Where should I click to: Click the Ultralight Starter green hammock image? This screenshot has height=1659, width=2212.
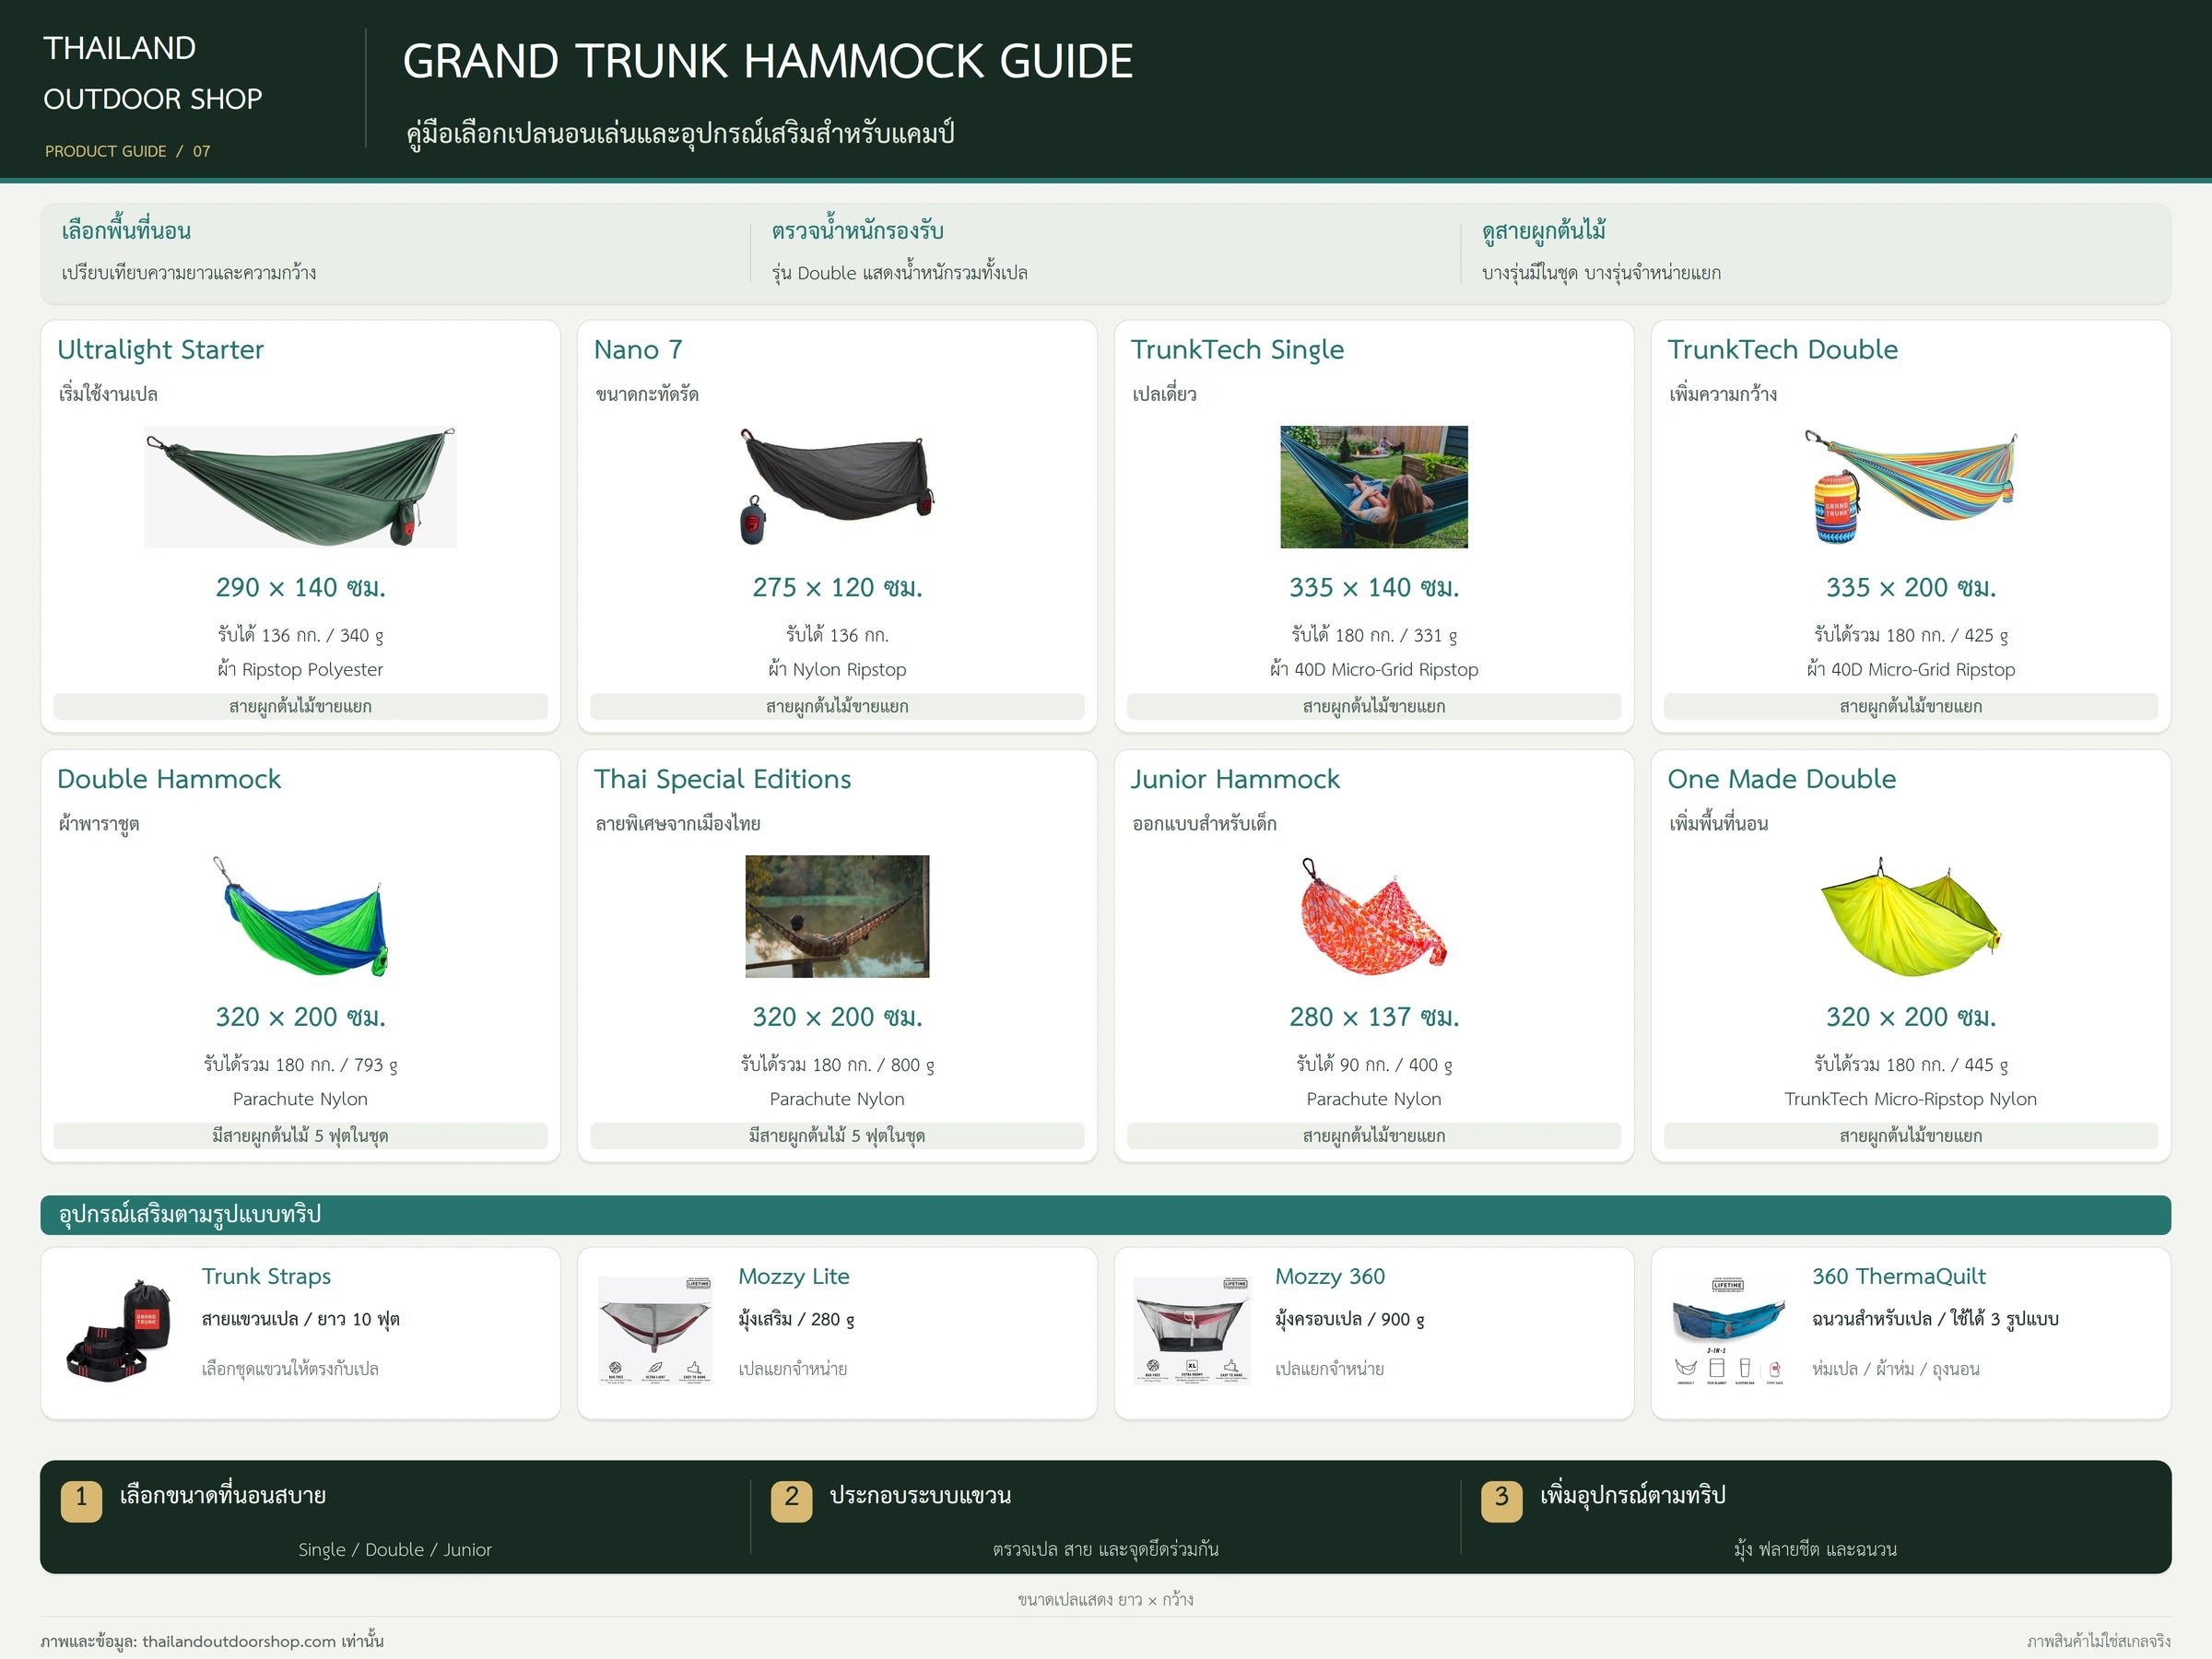[x=300, y=487]
